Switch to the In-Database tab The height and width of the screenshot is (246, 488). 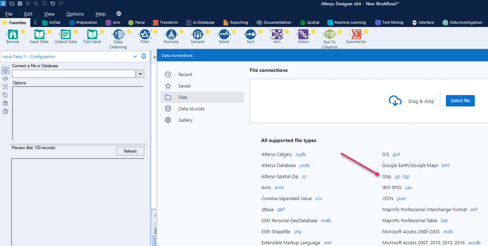tap(200, 23)
